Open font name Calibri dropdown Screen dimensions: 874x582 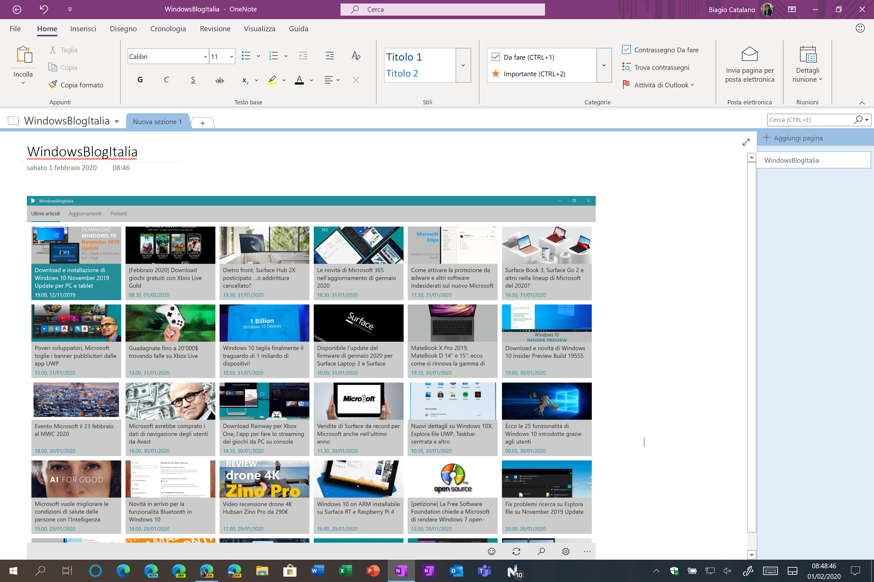point(205,56)
